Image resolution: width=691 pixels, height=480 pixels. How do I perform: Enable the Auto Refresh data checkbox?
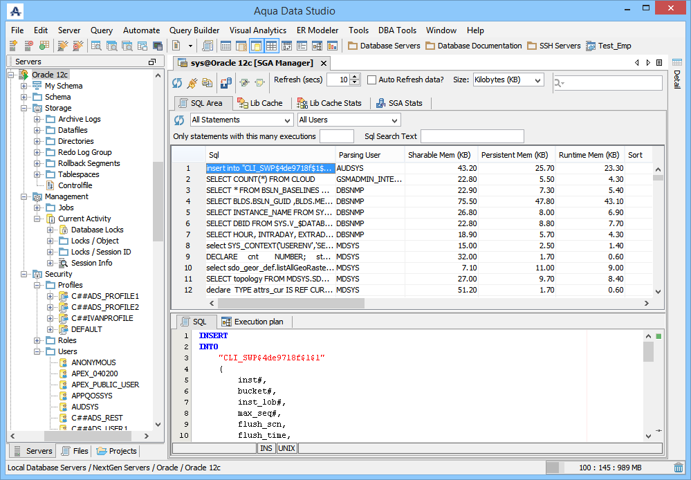pos(372,80)
